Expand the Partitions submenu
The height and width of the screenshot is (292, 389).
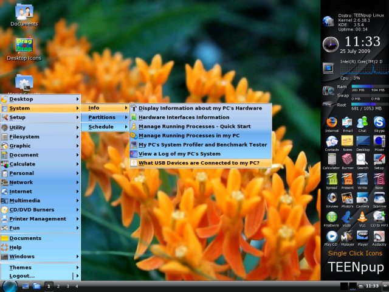[x=101, y=117]
